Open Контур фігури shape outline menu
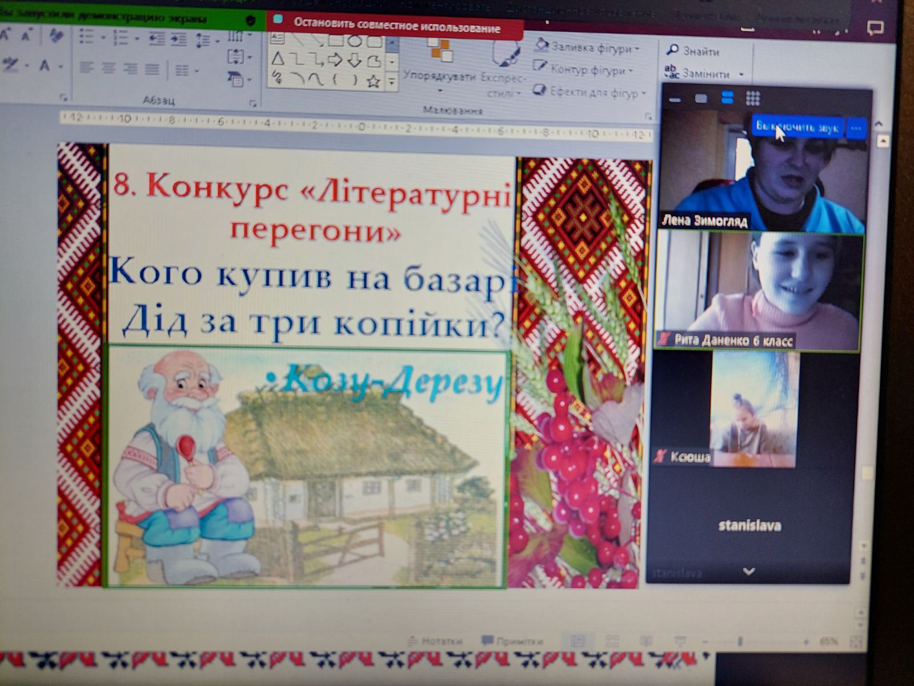914x686 pixels. [x=583, y=70]
